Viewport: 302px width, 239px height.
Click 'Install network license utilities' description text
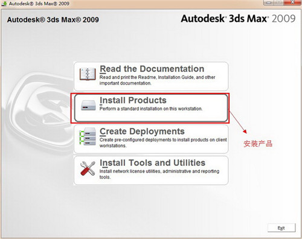point(159,174)
